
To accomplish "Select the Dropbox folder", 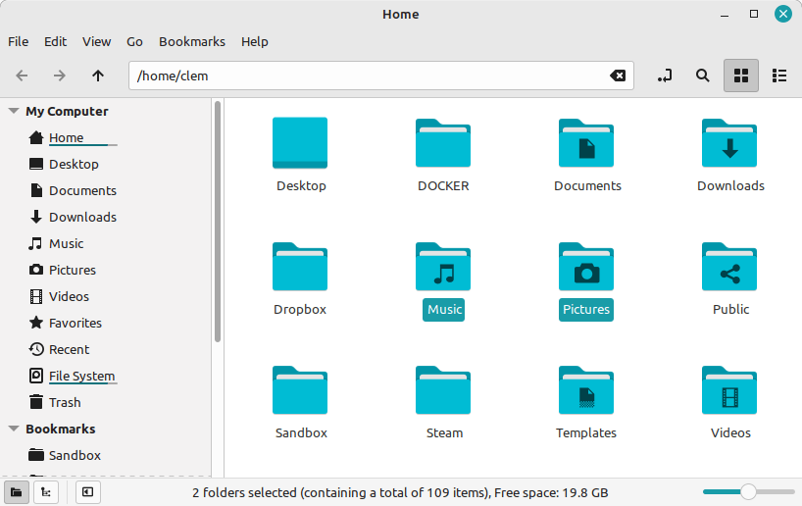I will [x=300, y=267].
